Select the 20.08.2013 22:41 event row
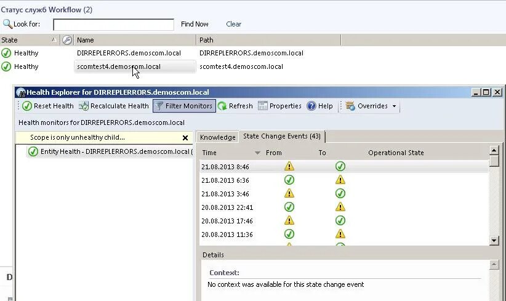This screenshot has width=506, height=301. pos(344,207)
